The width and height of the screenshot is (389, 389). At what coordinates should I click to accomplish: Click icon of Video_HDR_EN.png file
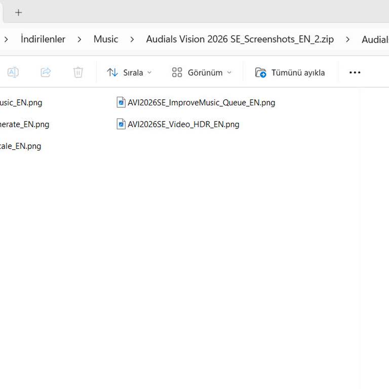(x=121, y=124)
